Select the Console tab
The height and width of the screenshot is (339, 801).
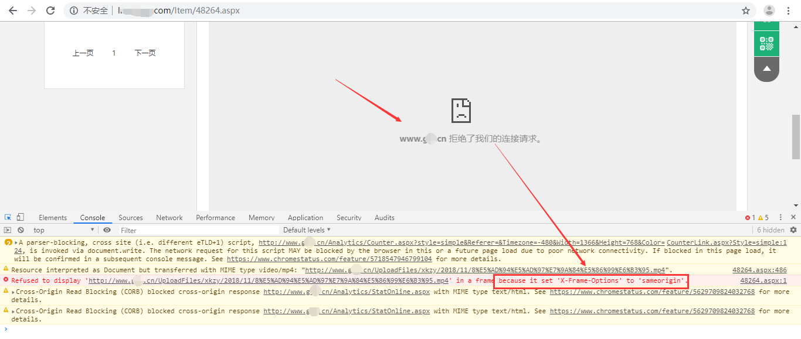(x=93, y=218)
